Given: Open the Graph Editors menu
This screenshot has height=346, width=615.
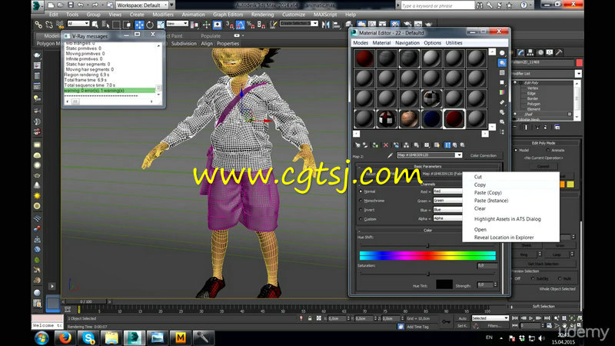Looking at the screenshot, I should point(228,15).
